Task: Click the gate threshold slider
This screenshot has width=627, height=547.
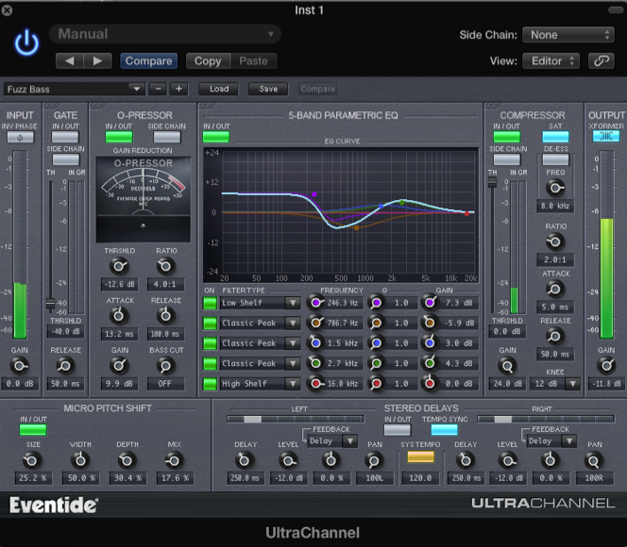Action: click(50, 304)
